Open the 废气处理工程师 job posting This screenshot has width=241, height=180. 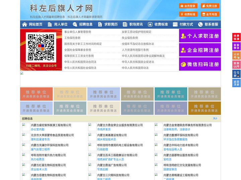click(40, 149)
